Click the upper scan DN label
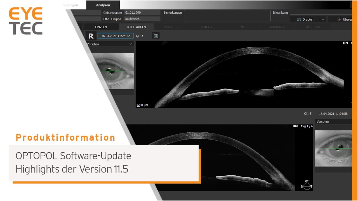 pyautogui.click(x=345, y=43)
